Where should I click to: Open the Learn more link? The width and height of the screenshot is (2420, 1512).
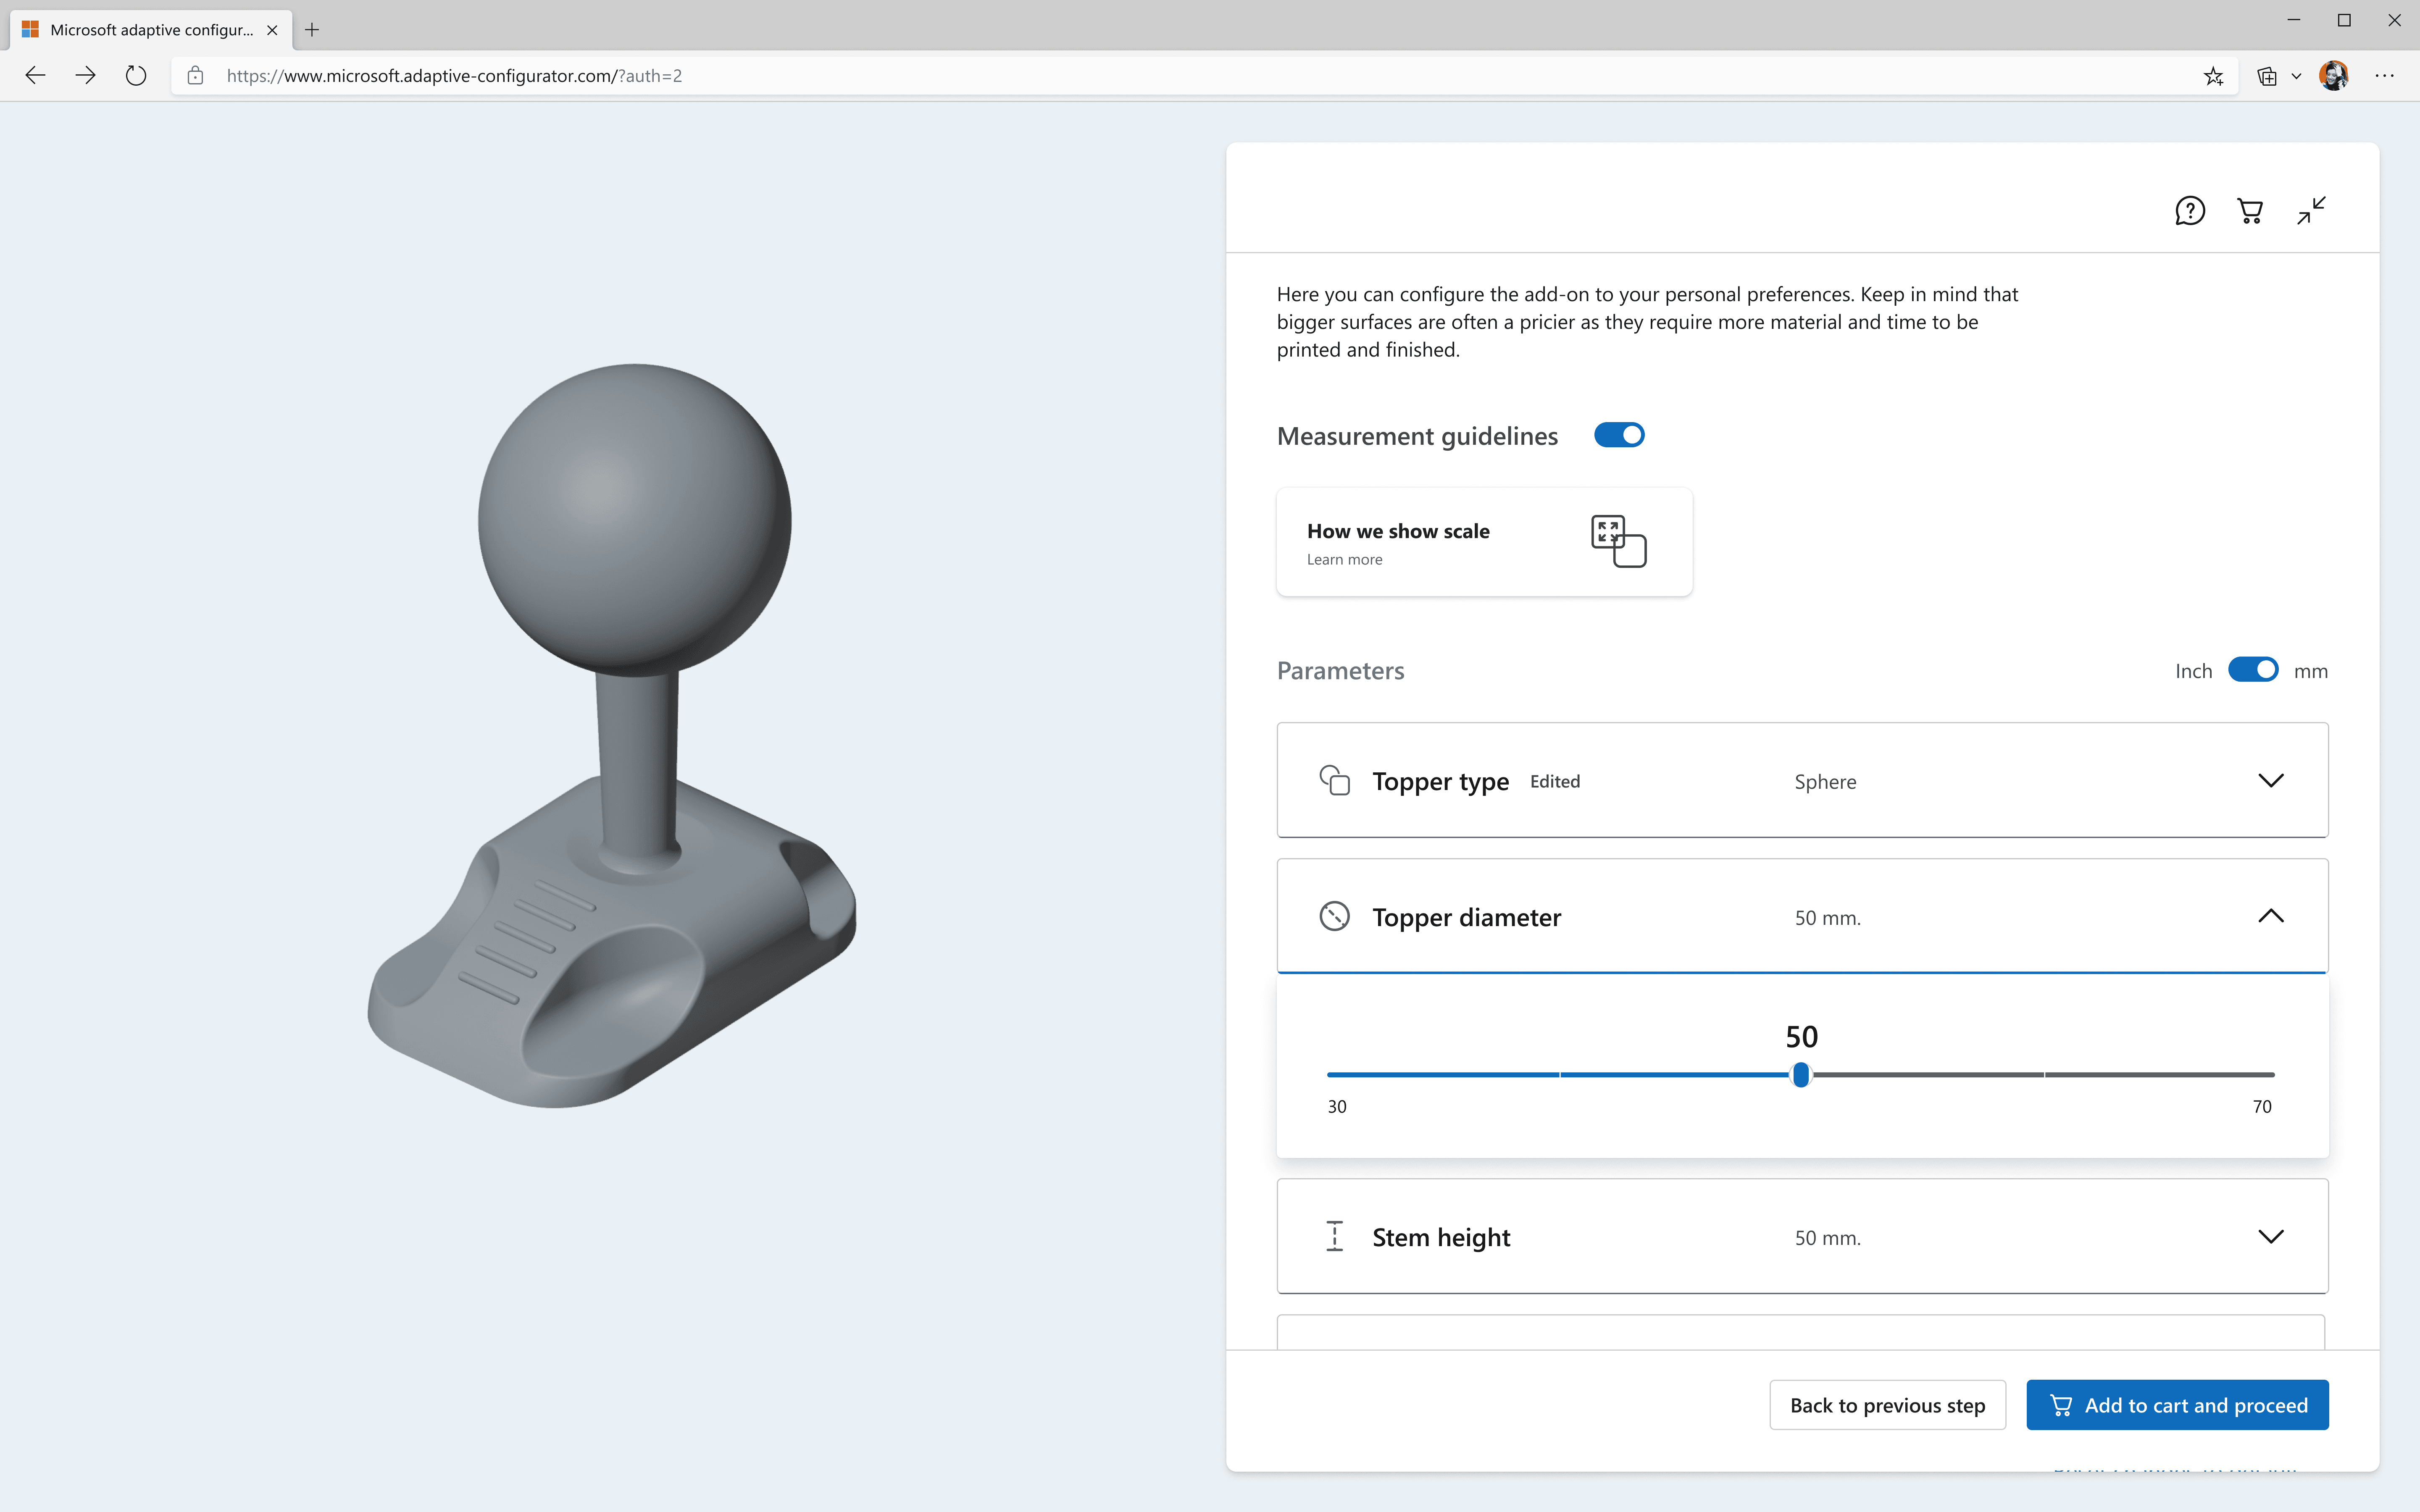tap(1344, 560)
